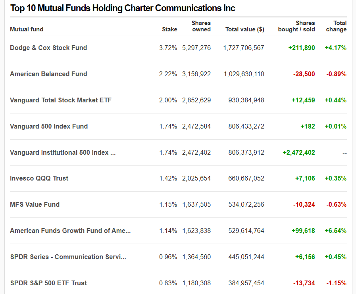Click the +4.17% total change value

pyautogui.click(x=336, y=48)
